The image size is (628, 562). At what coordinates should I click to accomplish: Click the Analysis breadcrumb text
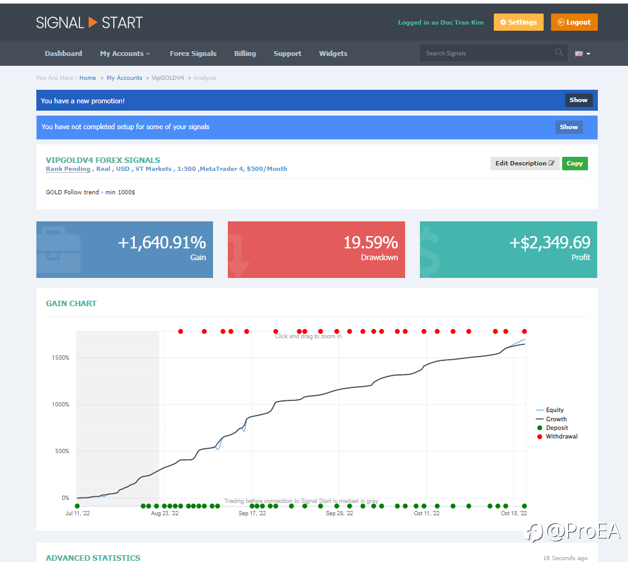[x=204, y=78]
